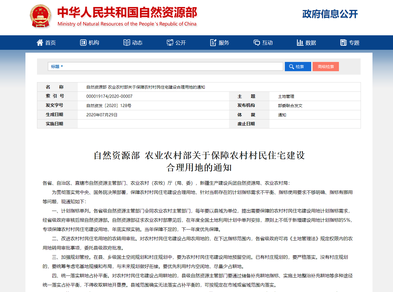
Task: Click the 服务 notepad icon
Action: (x=213, y=43)
